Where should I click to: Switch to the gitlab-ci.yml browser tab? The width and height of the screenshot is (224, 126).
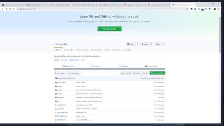coord(110,5)
